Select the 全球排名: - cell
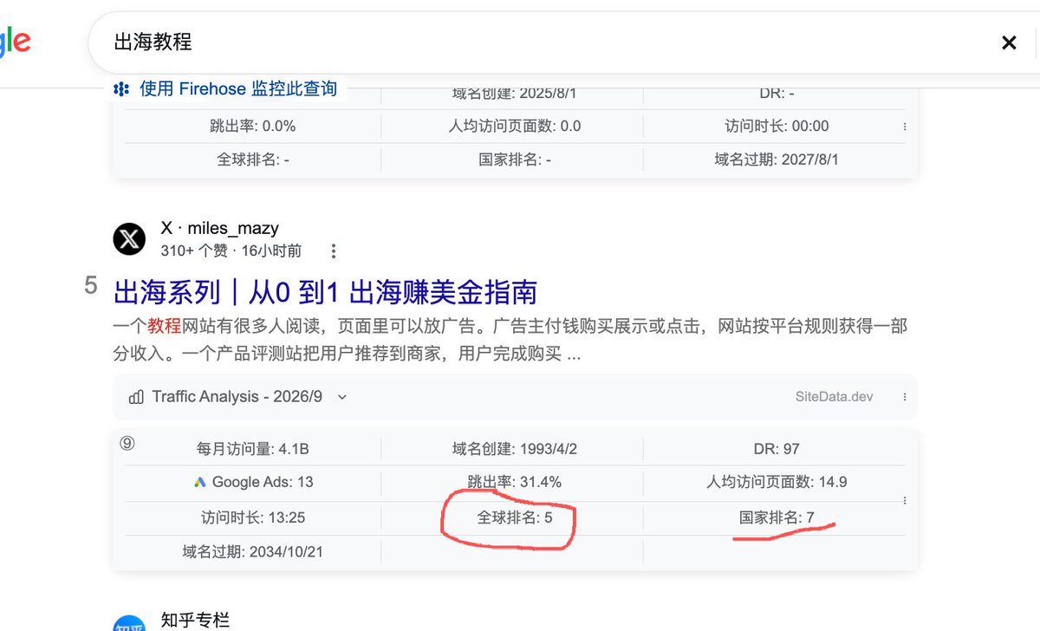The height and width of the screenshot is (631, 1040). pos(253,159)
